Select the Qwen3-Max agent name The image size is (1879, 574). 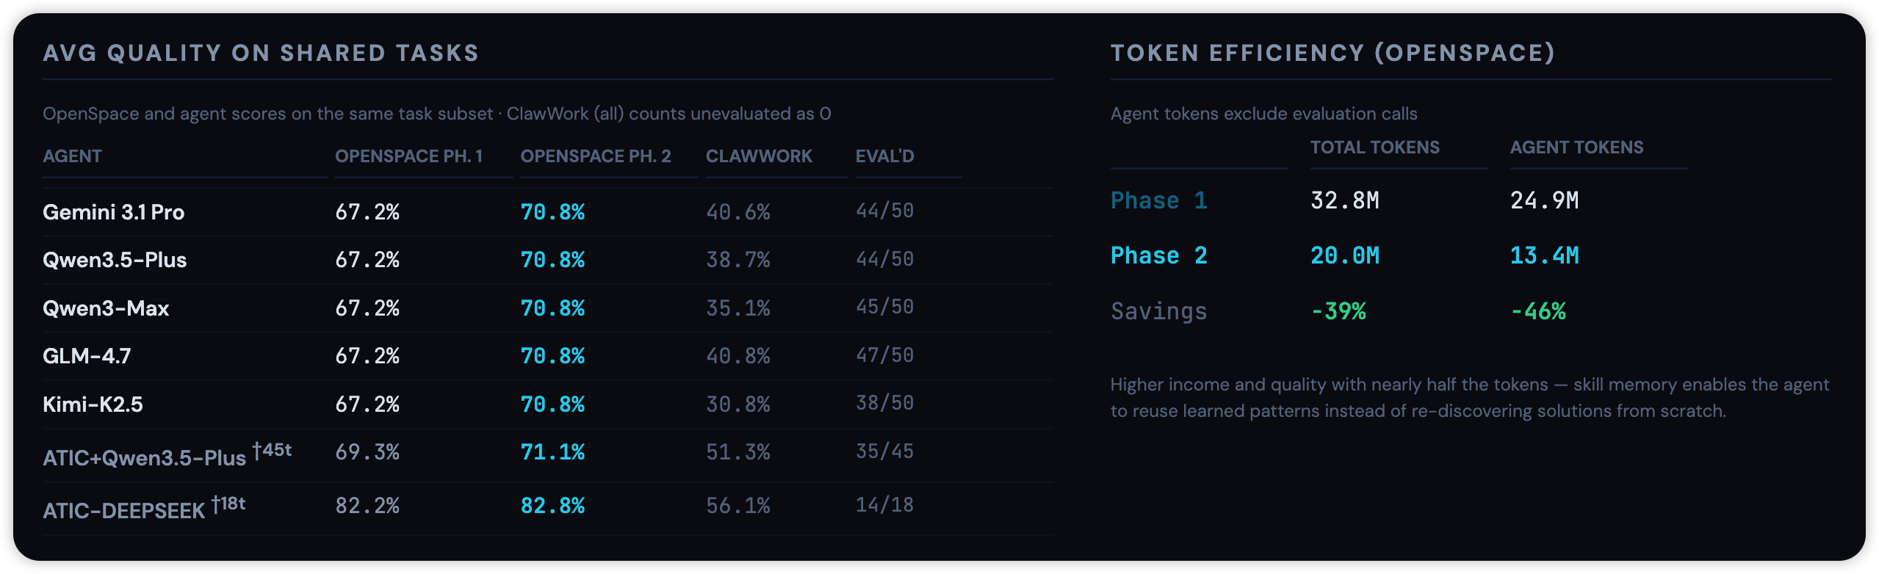point(106,308)
